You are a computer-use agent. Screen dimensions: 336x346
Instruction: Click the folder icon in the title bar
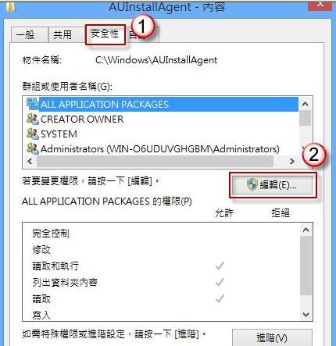11,6
